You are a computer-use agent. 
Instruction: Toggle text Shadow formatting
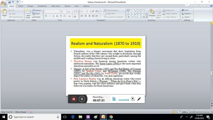click(61, 16)
